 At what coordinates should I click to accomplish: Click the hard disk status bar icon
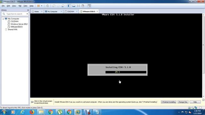189,108
